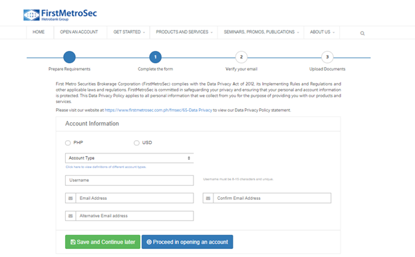415x257 pixels.
Task: Select the USD currency radio button
Action: pyautogui.click(x=136, y=143)
